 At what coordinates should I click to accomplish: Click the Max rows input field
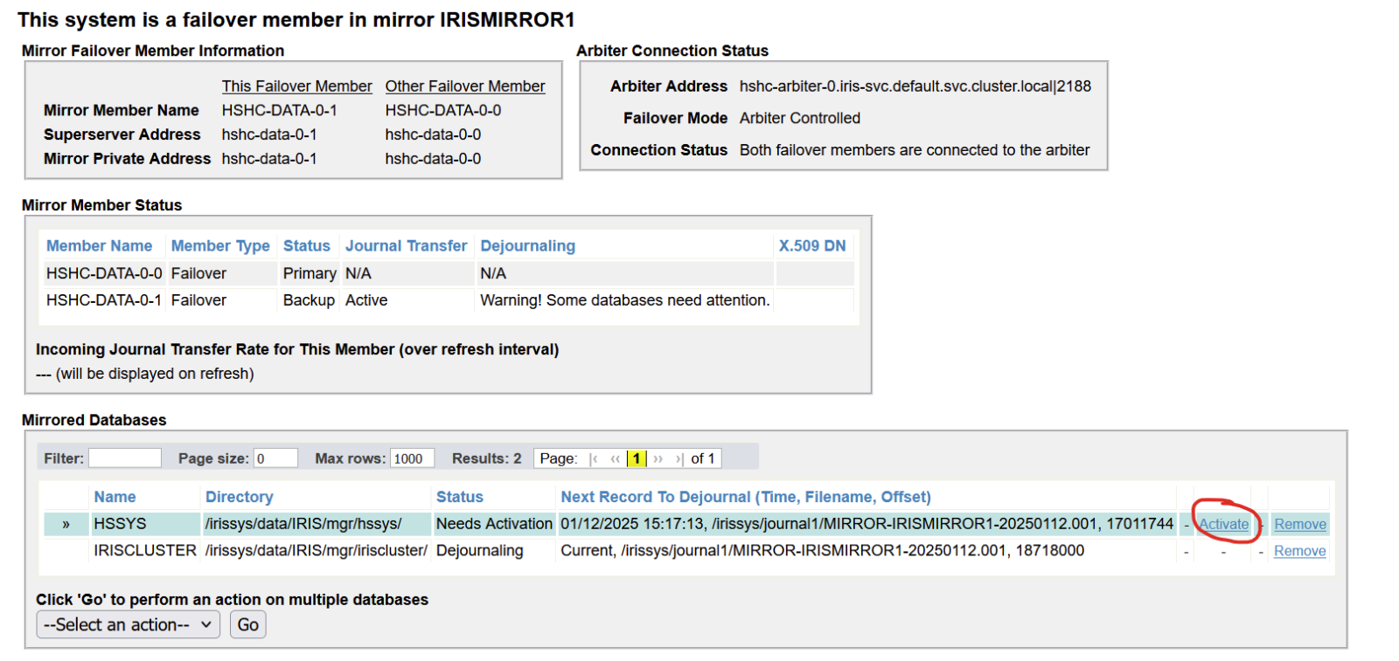tap(411, 458)
